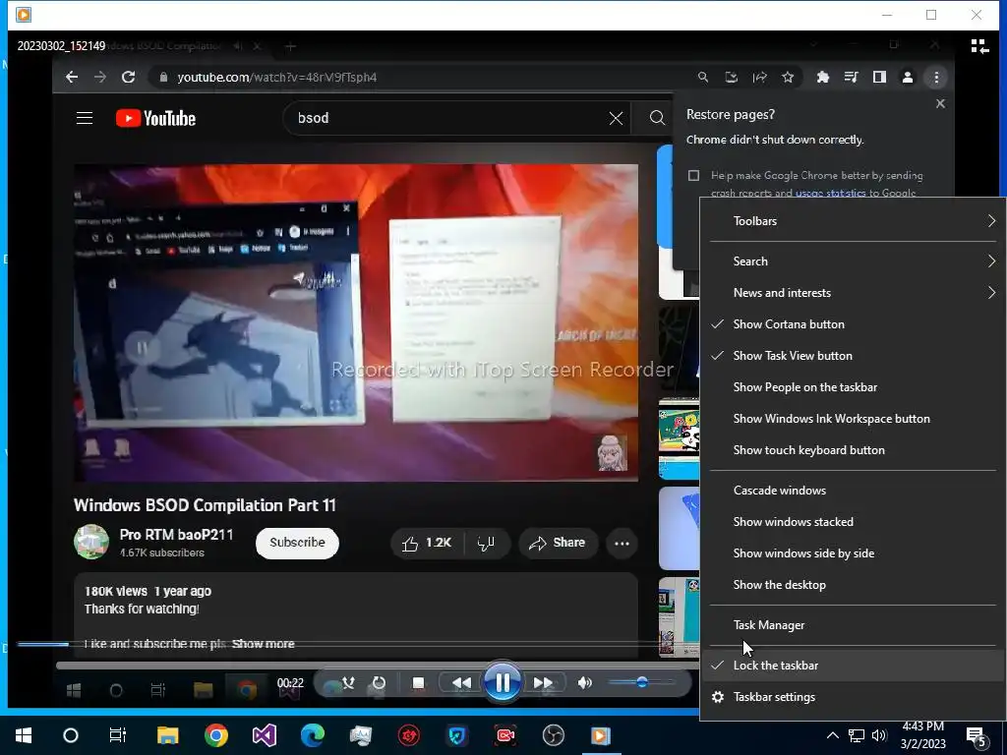Open Cortana circle on taskbar
The width and height of the screenshot is (1007, 755).
pos(71,735)
